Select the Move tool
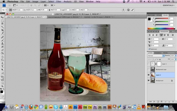This screenshot has height=111, width=177. (2, 17)
